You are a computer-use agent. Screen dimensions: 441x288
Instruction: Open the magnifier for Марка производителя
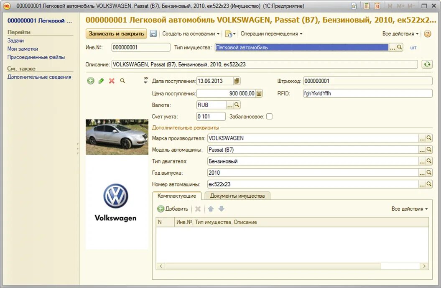[x=428, y=138]
